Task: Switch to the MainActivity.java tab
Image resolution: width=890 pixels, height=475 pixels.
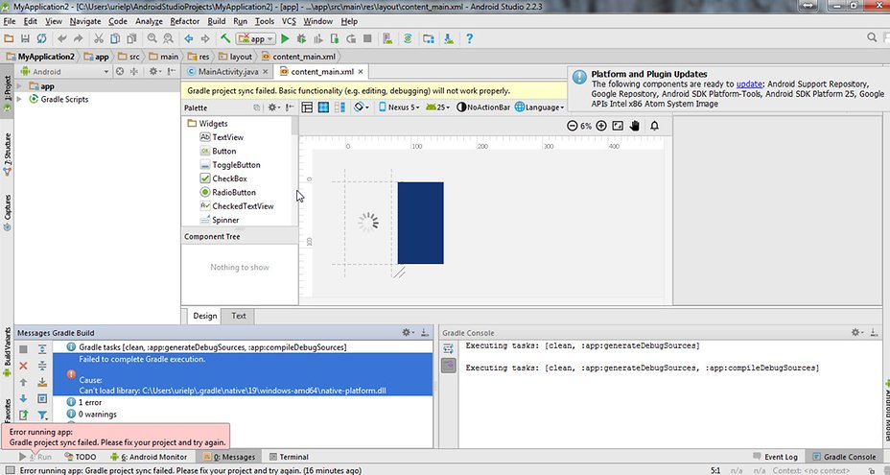Action: point(228,72)
